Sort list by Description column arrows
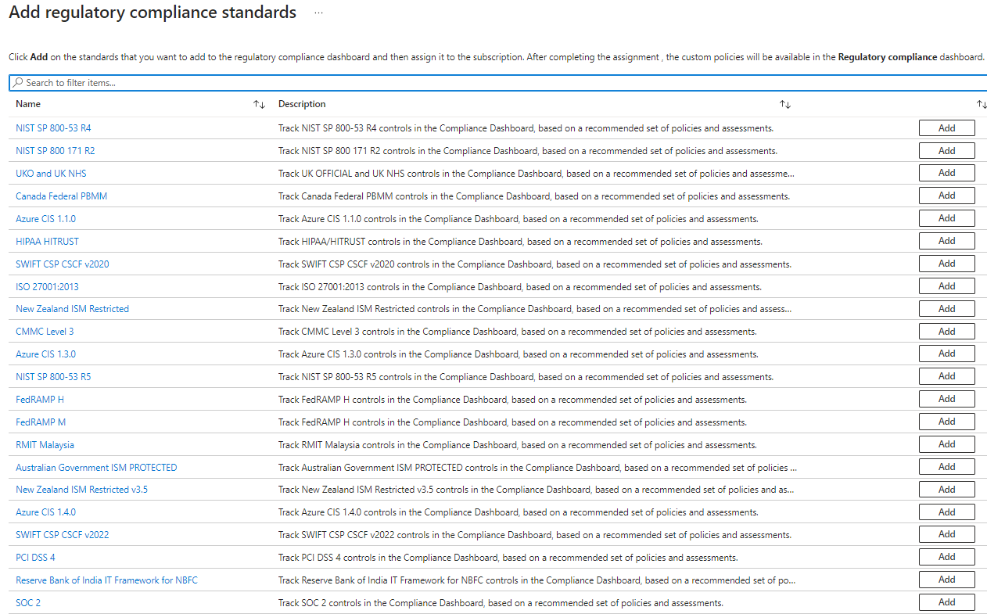 (784, 105)
